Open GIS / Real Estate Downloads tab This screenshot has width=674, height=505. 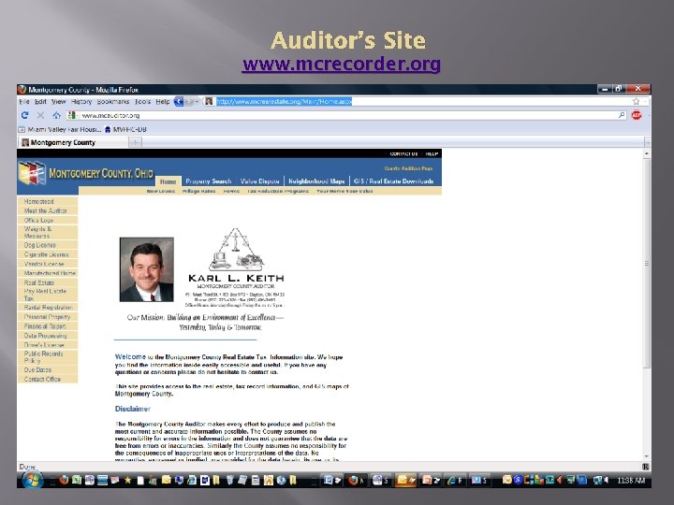pyautogui.click(x=393, y=181)
